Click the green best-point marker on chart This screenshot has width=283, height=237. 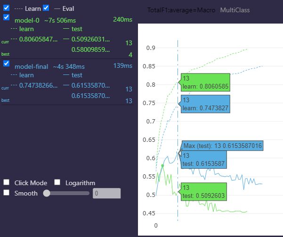(162, 165)
